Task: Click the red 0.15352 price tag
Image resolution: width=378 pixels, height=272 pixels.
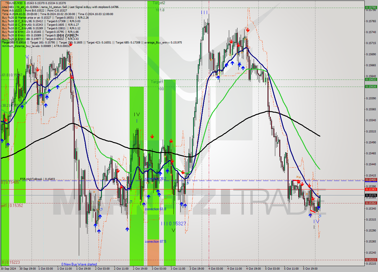Action: tap(371, 203)
